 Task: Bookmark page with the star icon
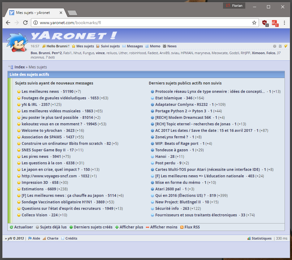254,23
